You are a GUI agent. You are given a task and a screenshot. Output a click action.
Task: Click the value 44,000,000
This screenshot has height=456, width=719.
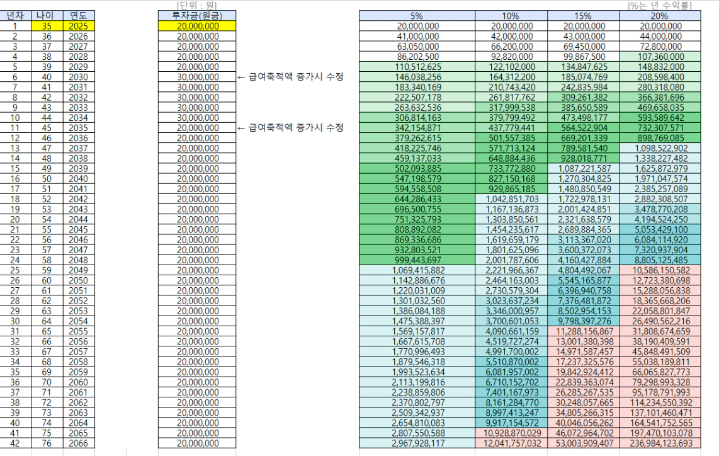(660, 37)
